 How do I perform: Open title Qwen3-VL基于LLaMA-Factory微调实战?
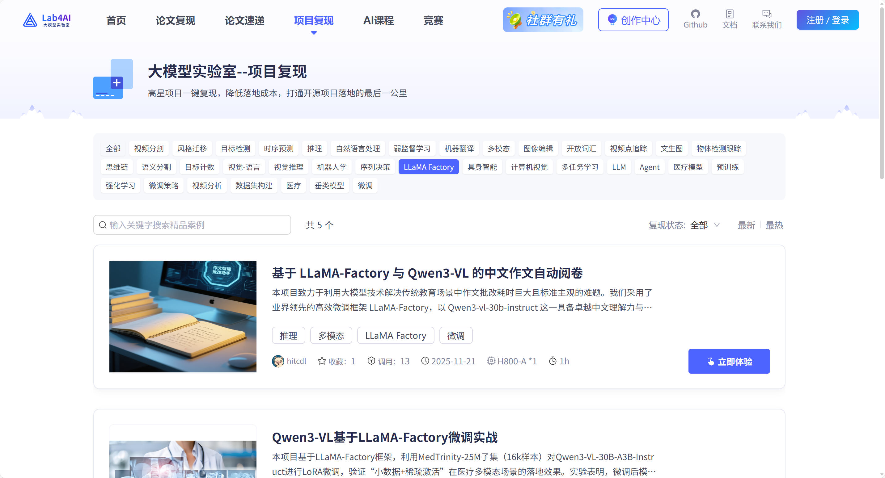coord(384,437)
